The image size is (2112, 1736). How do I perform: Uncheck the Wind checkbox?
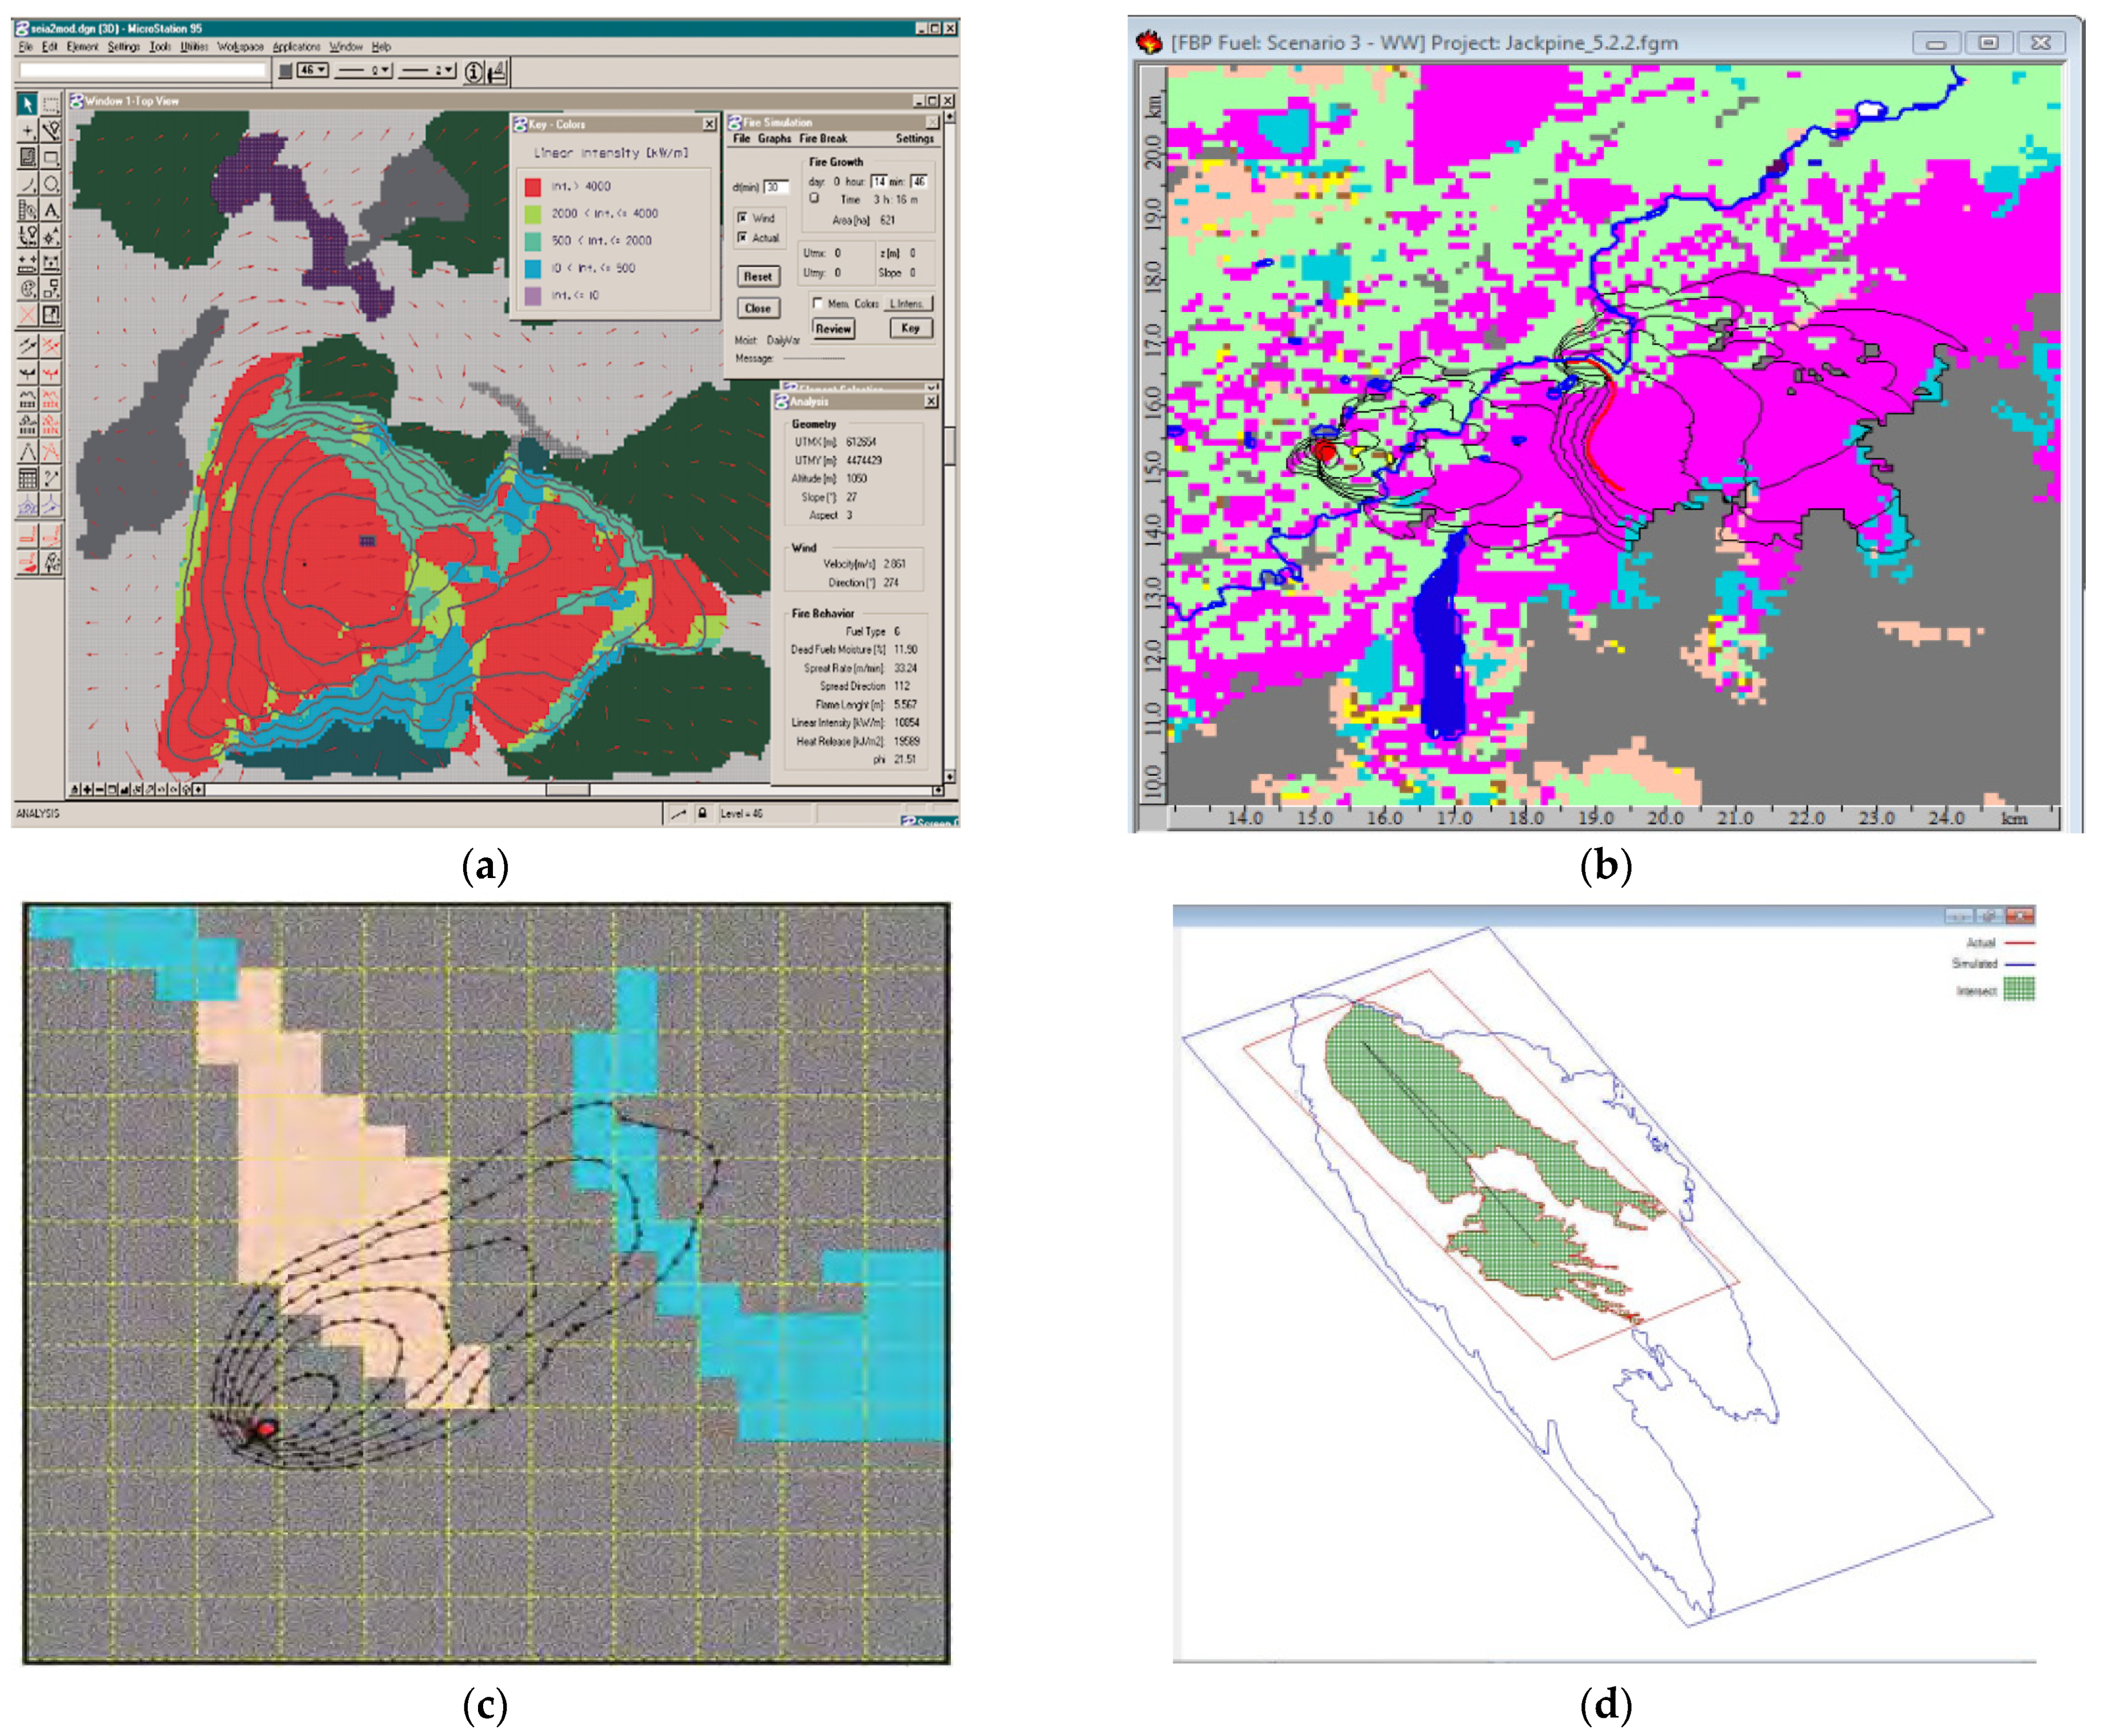tap(742, 217)
